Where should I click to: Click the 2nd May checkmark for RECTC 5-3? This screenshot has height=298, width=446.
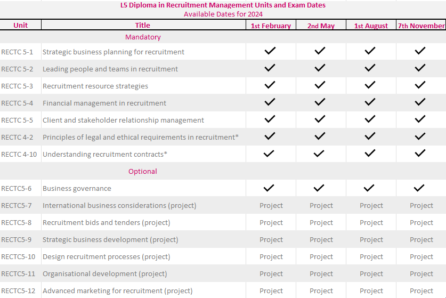320,85
